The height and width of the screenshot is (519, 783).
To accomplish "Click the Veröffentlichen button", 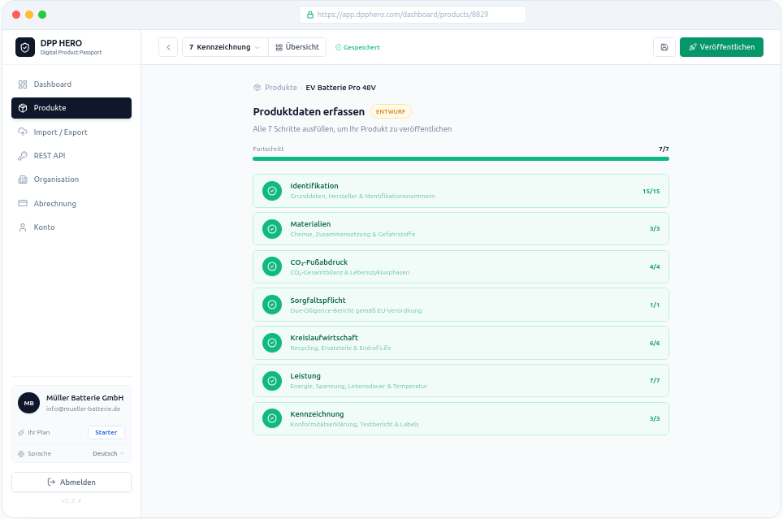I will point(721,47).
